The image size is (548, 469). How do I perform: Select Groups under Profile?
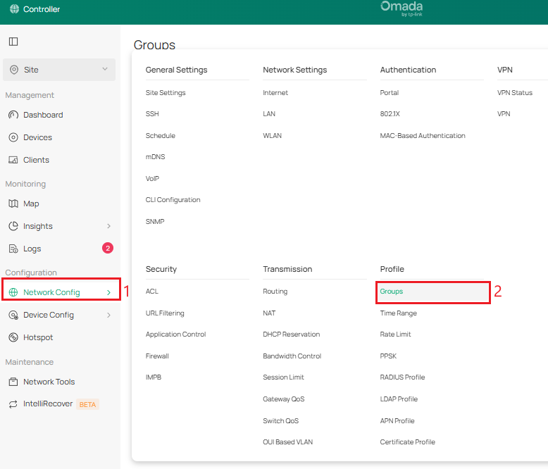433,292
